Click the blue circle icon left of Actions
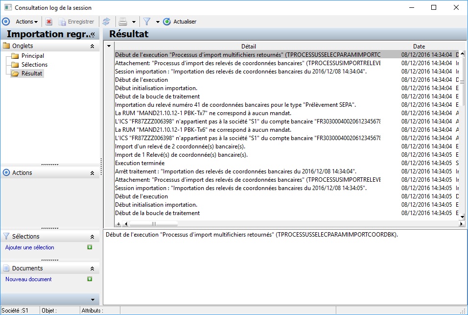The image size is (468, 315). [x=6, y=22]
